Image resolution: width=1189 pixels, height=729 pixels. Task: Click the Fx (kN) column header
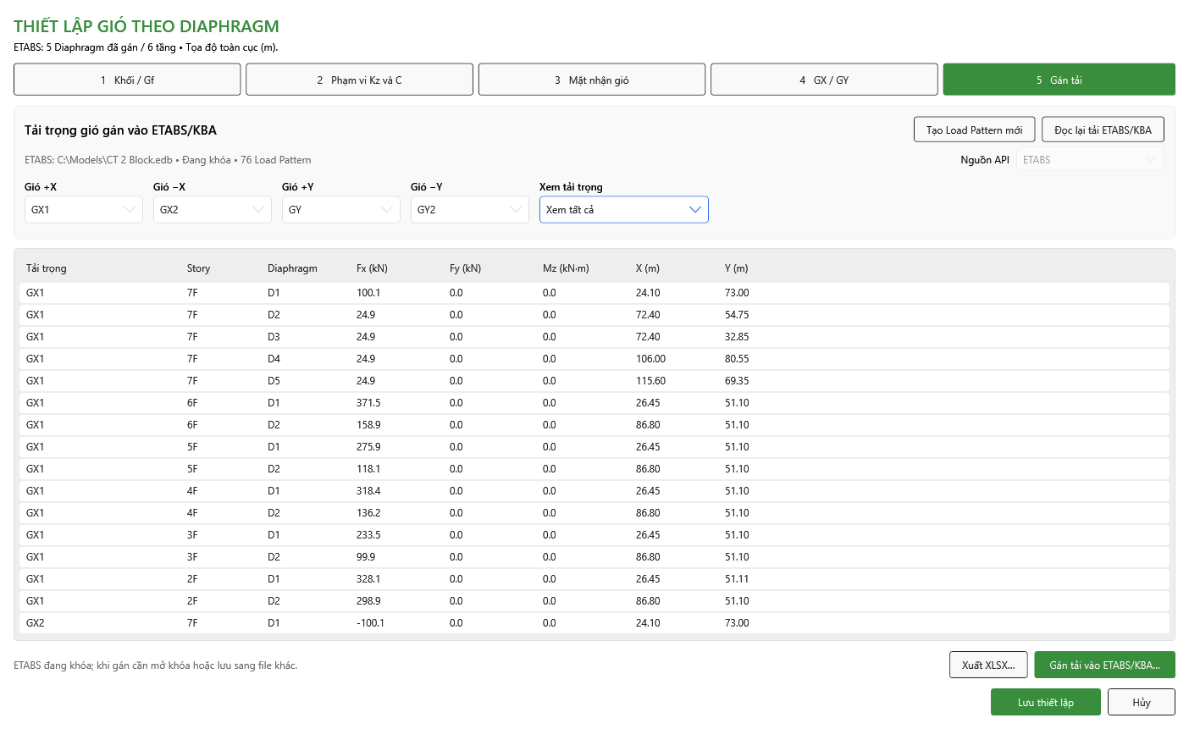point(372,268)
